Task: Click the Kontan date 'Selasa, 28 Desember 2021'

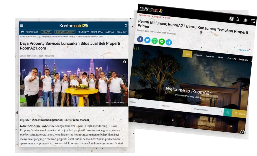Action: (31, 56)
